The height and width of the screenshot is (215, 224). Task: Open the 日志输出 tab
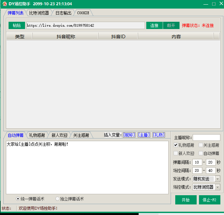point(63,13)
